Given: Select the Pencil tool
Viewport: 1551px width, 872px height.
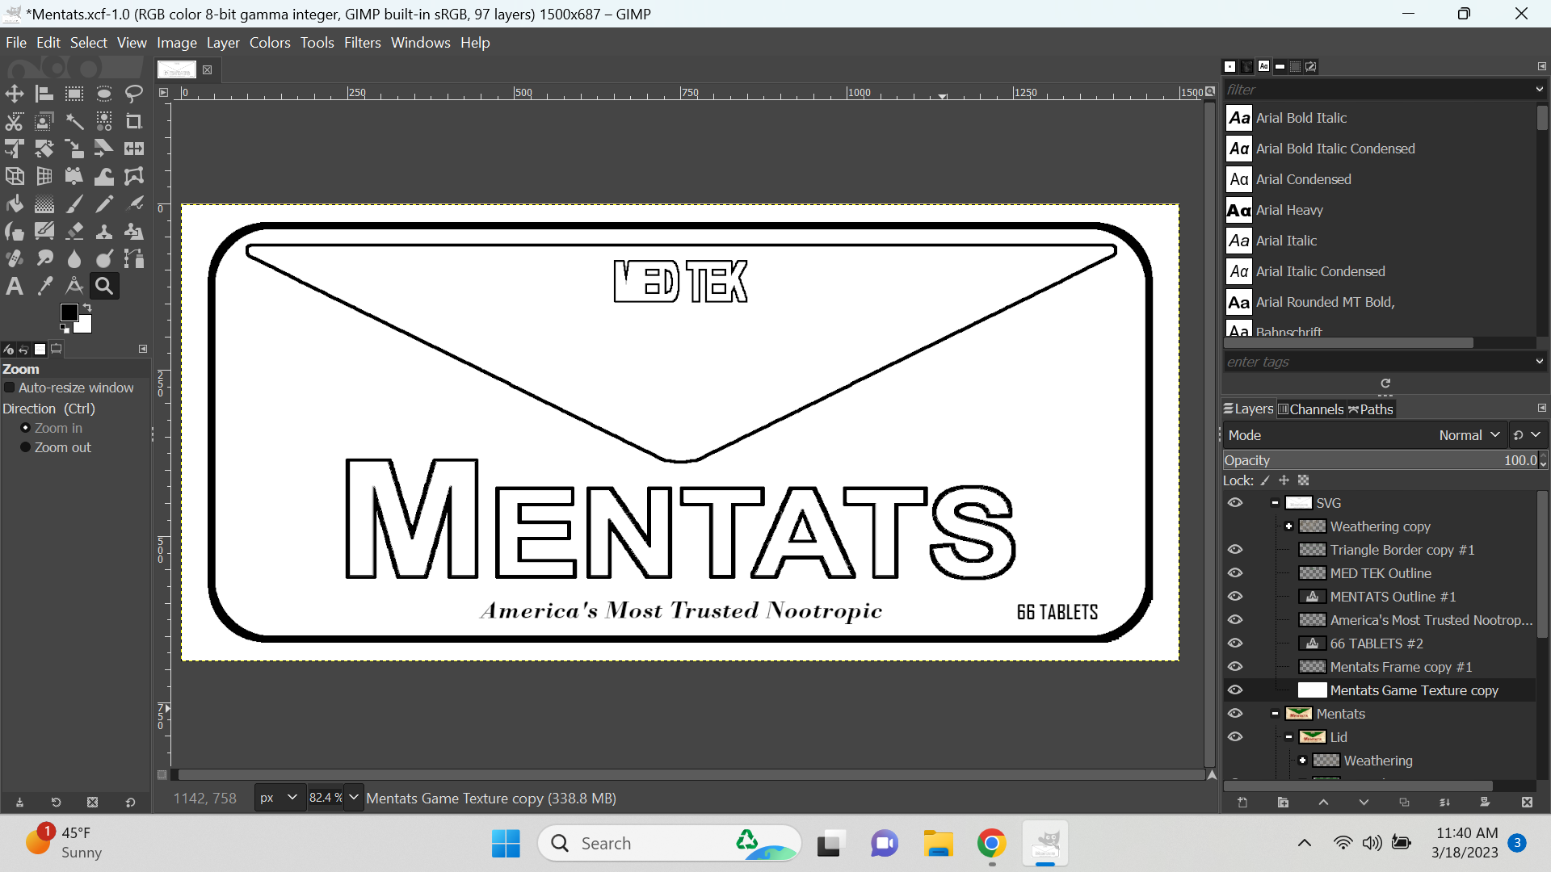Looking at the screenshot, I should 104,203.
